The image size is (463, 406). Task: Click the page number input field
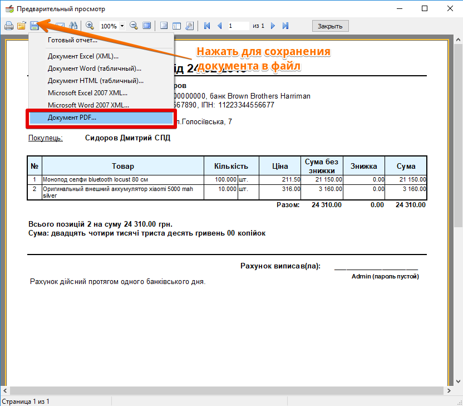click(238, 26)
